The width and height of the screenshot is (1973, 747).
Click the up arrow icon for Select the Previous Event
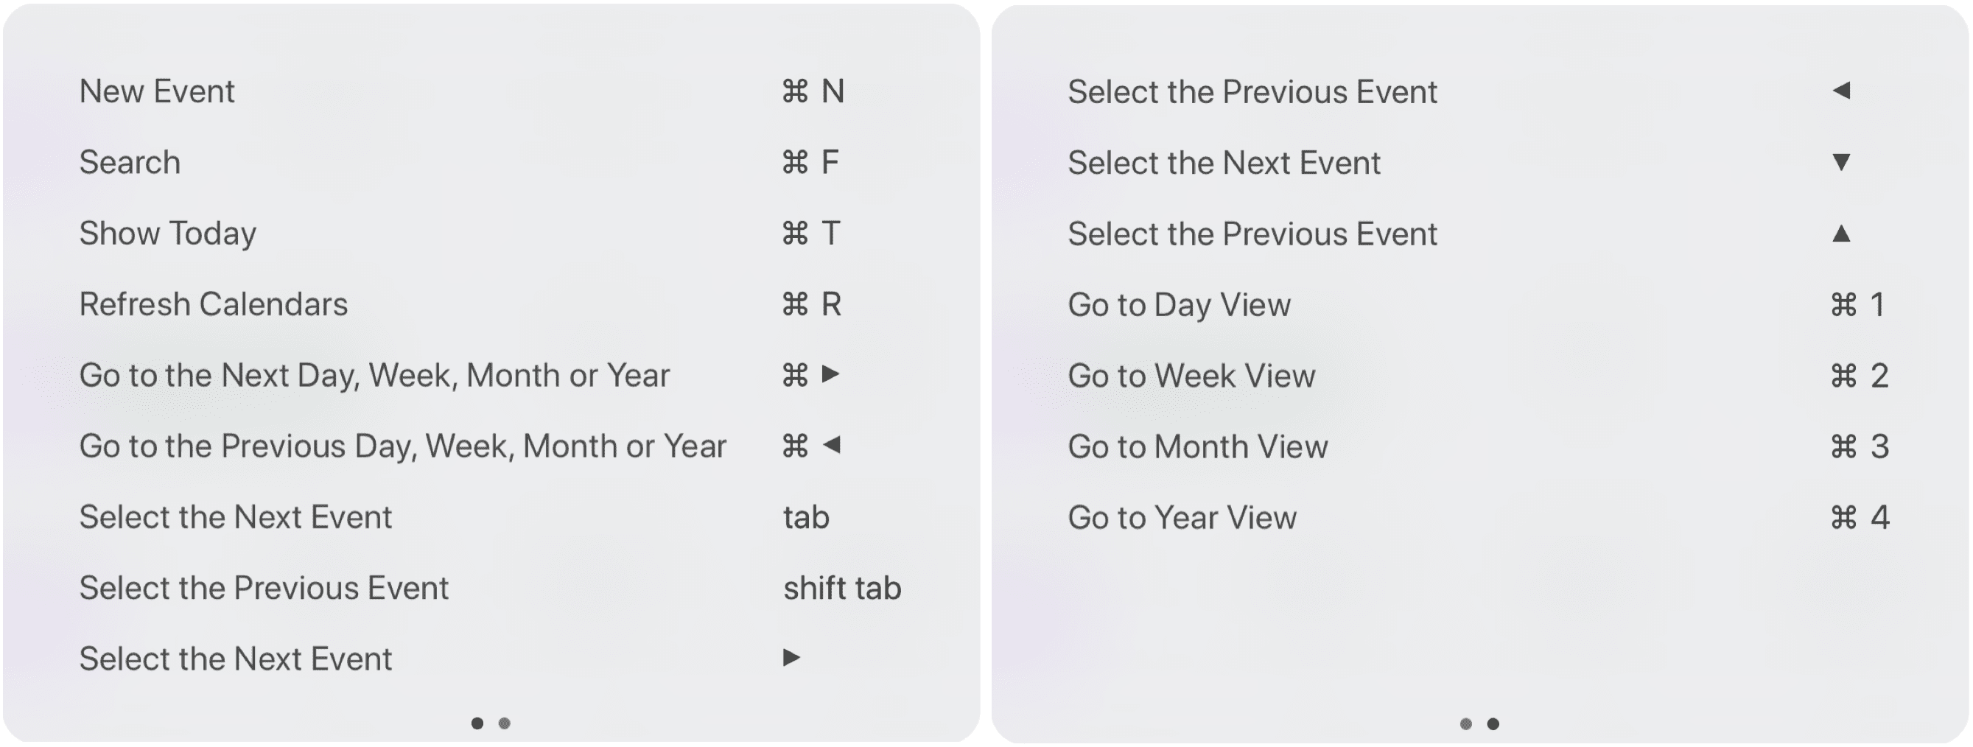[1841, 233]
